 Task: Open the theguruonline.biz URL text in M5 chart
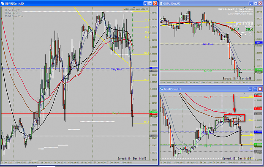pyautogui.click(x=244, y=11)
